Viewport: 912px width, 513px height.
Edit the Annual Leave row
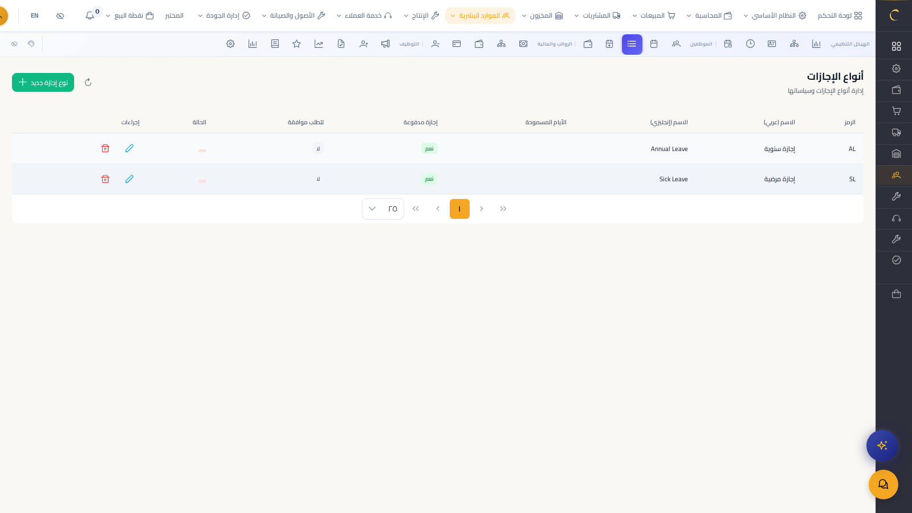coord(129,148)
